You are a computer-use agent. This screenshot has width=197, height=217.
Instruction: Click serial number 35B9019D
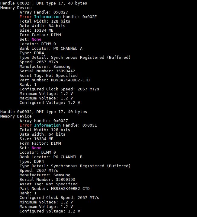63,180
